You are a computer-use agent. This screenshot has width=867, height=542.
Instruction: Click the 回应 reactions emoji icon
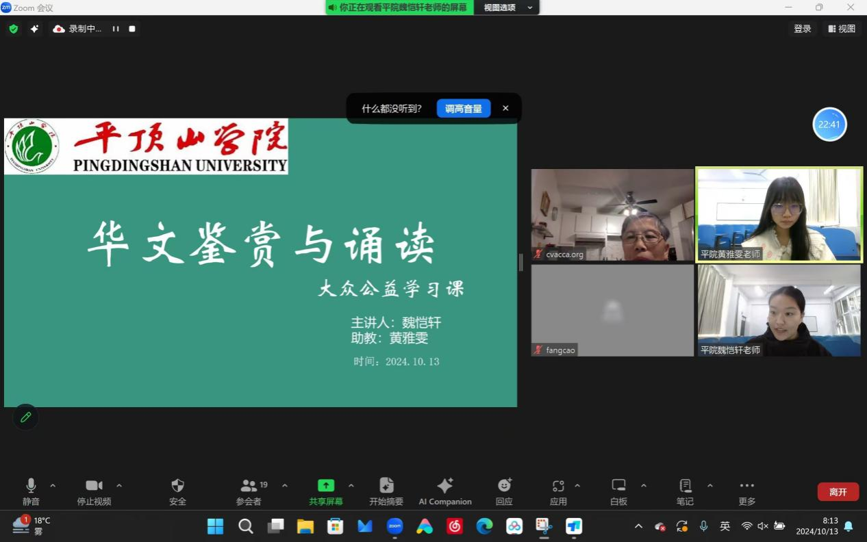pos(504,486)
